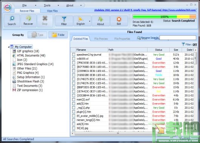Tick checkbox for 50[10].jpg
200x143 pixels.
click(x=74, y=128)
